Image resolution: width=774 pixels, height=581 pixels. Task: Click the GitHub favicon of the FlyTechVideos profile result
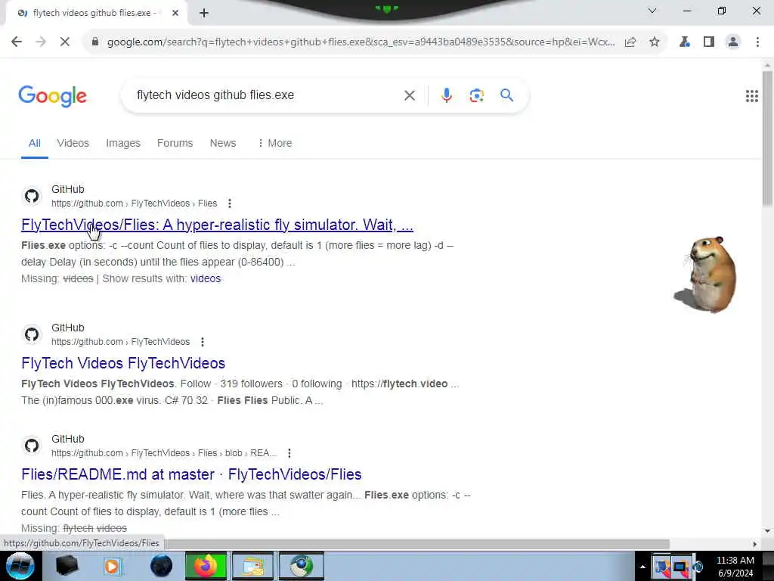coord(32,334)
